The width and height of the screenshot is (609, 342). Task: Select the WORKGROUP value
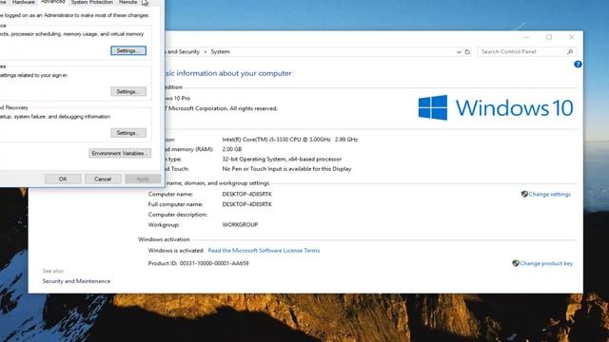coord(240,225)
